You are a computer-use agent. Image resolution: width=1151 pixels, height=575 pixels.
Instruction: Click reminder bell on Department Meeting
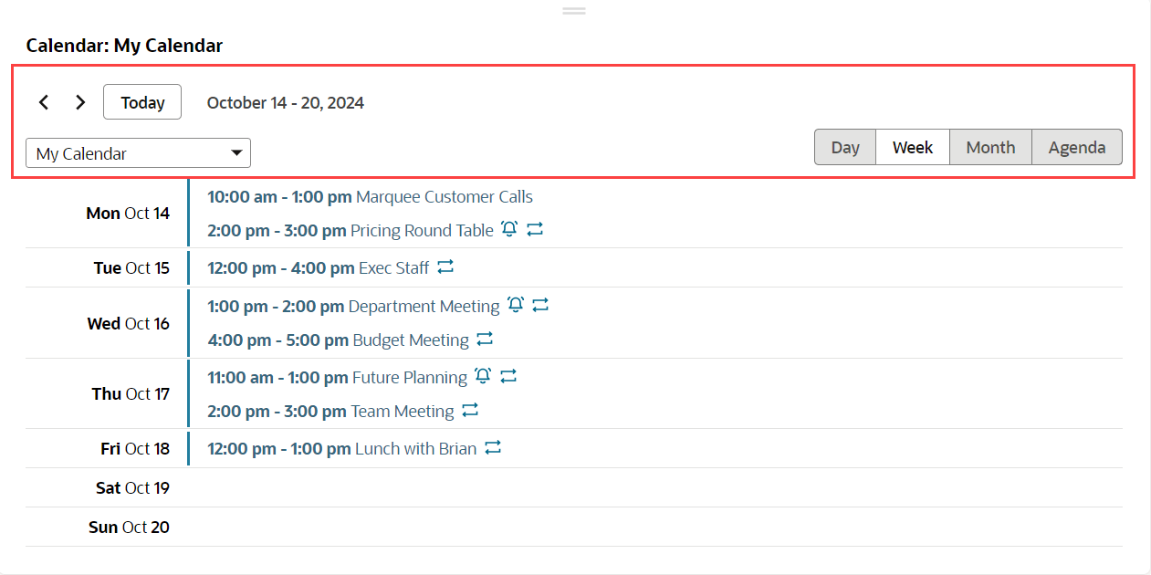tap(516, 306)
